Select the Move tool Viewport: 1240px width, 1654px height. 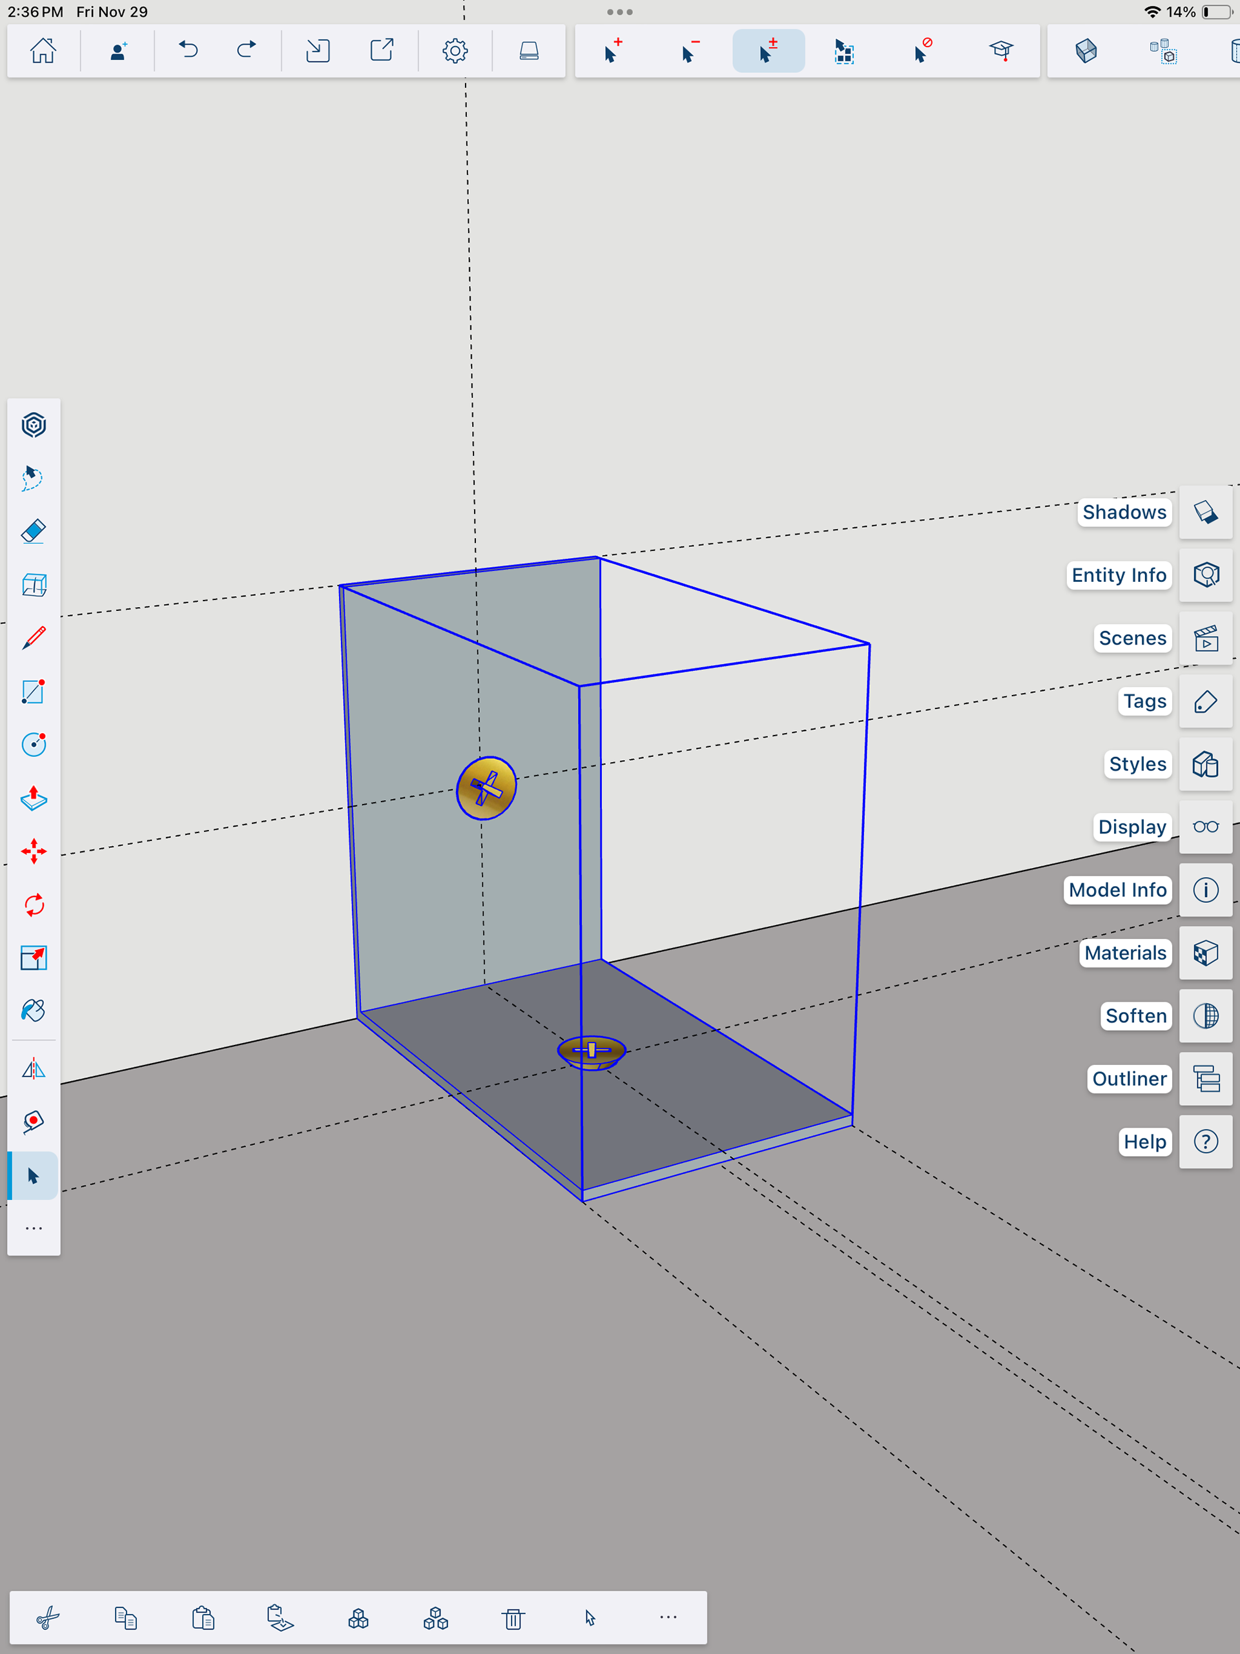(34, 852)
